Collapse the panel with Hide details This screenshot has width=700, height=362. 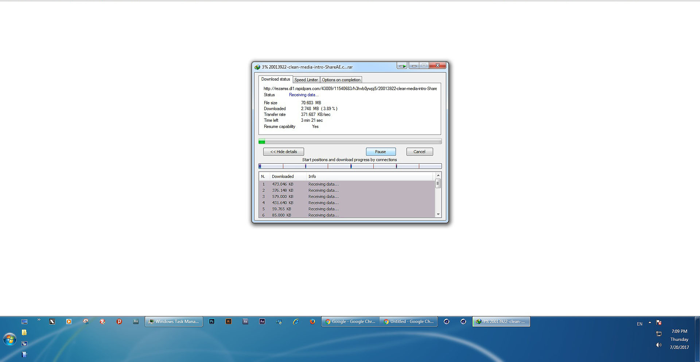tap(284, 152)
